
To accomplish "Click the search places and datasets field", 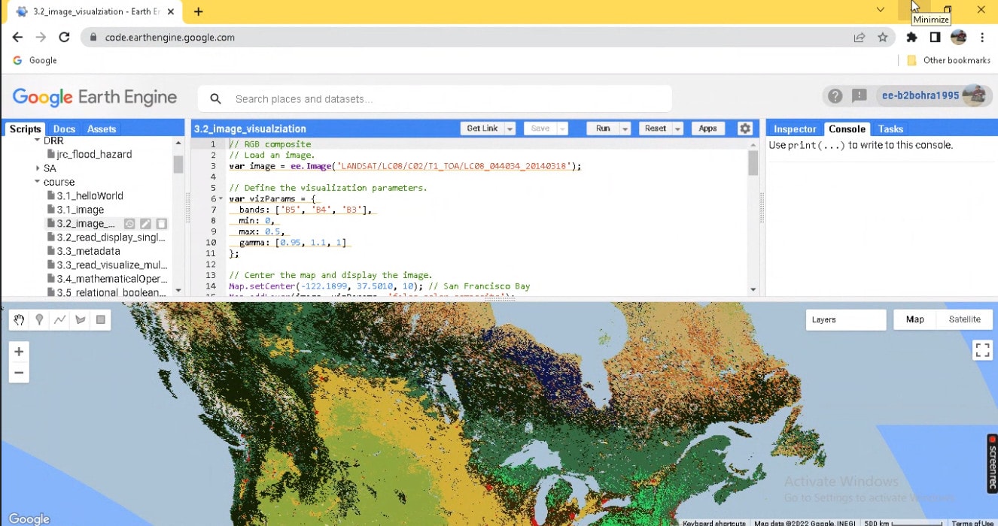I will click(444, 99).
